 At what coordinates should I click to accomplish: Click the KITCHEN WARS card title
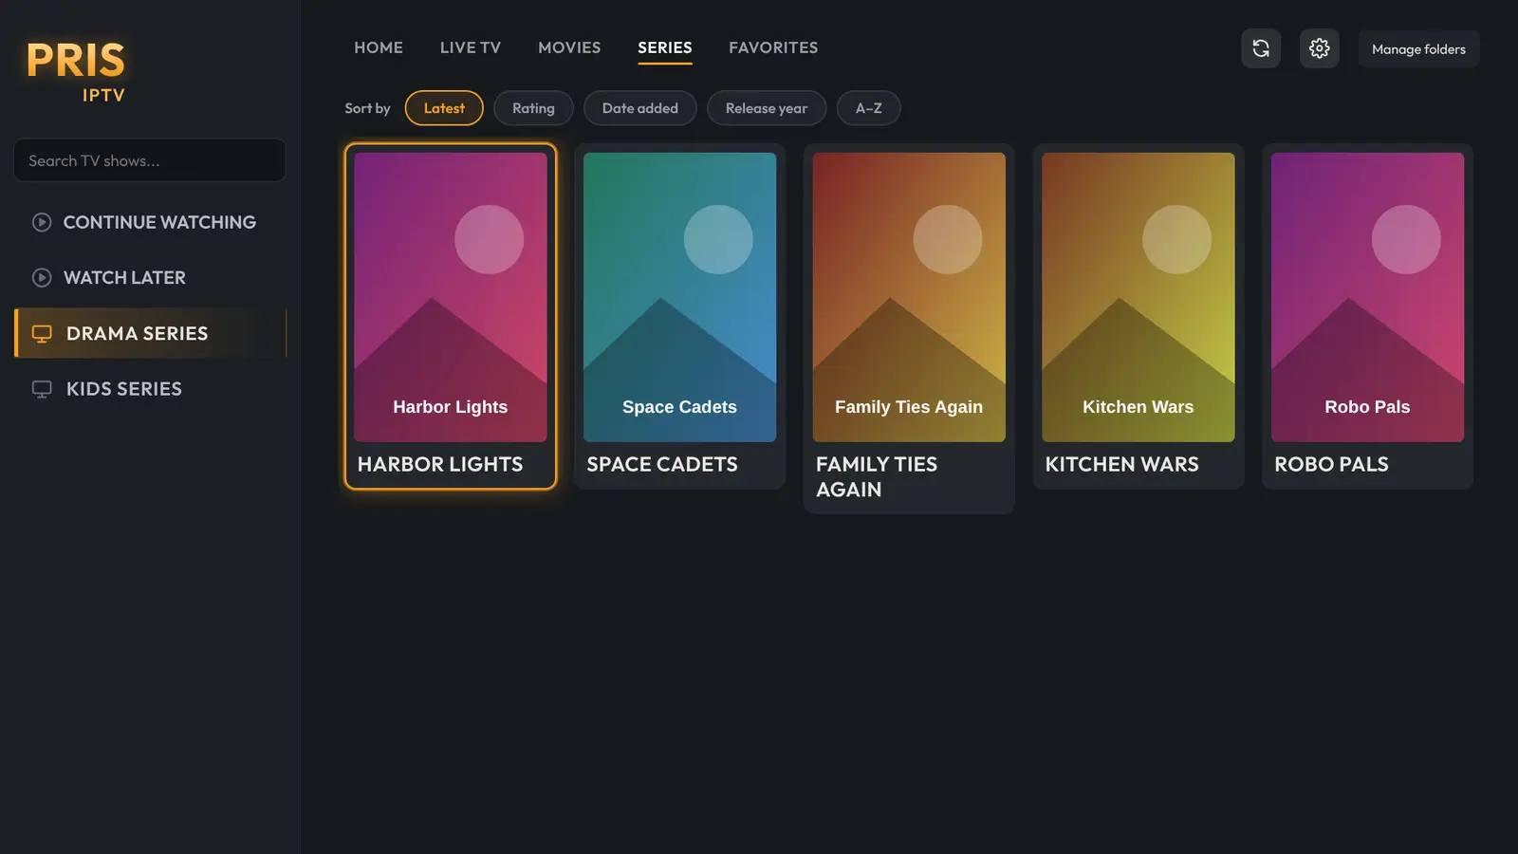click(x=1121, y=465)
